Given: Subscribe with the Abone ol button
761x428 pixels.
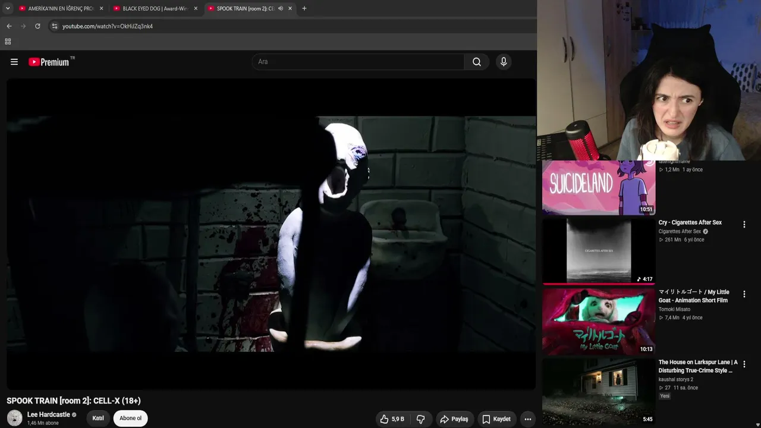Looking at the screenshot, I should tap(131, 418).
